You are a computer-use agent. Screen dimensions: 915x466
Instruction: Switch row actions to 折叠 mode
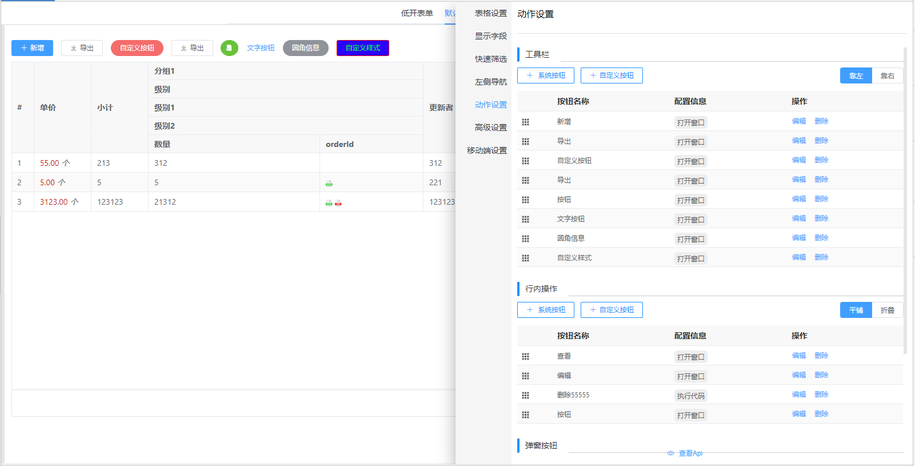point(887,310)
